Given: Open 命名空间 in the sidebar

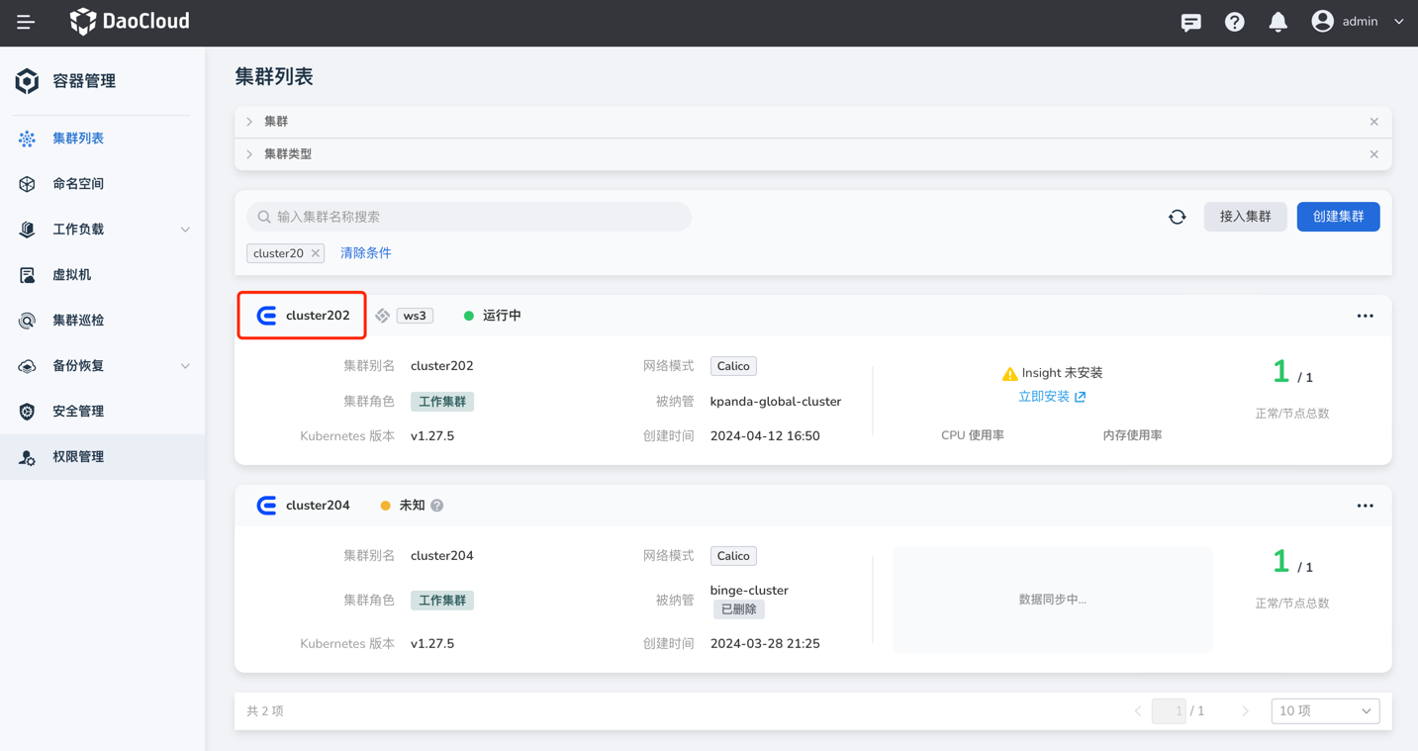Looking at the screenshot, I should tap(78, 184).
